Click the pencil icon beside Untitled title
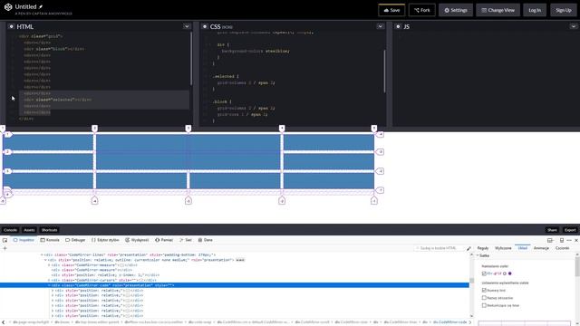This screenshot has height=326, width=580. coord(41,6)
